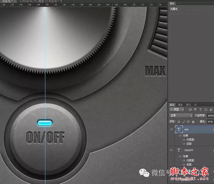
Task: Click the lock all padlock icon
Action: coord(193,122)
